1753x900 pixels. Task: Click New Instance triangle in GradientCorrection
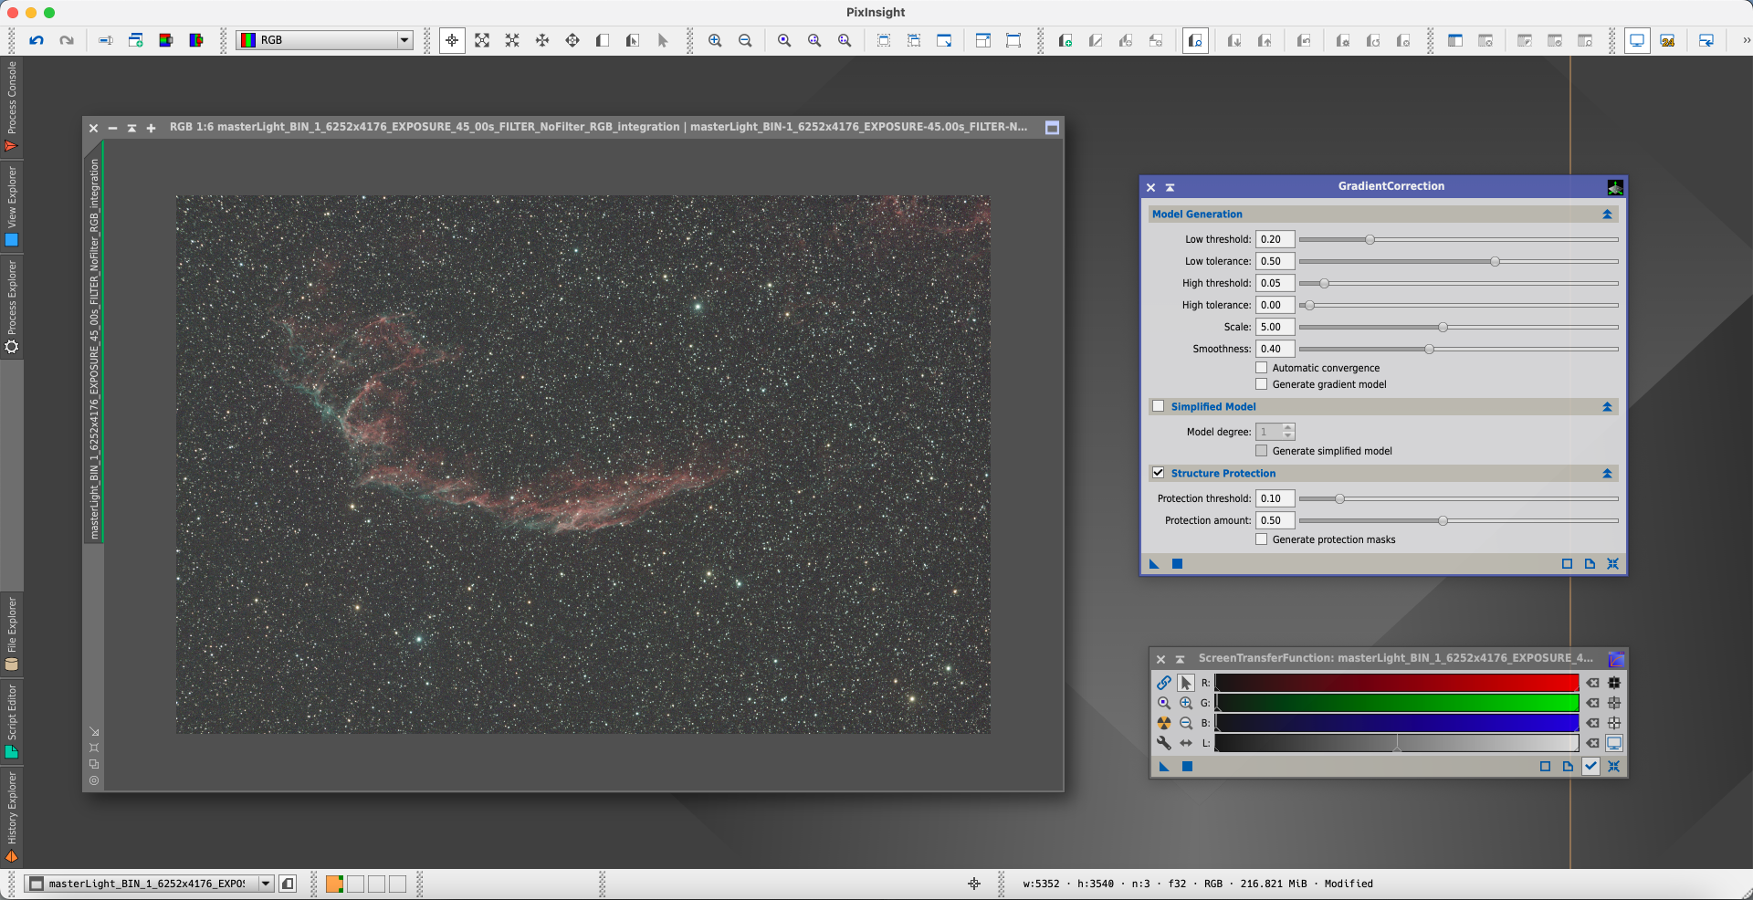1154,564
